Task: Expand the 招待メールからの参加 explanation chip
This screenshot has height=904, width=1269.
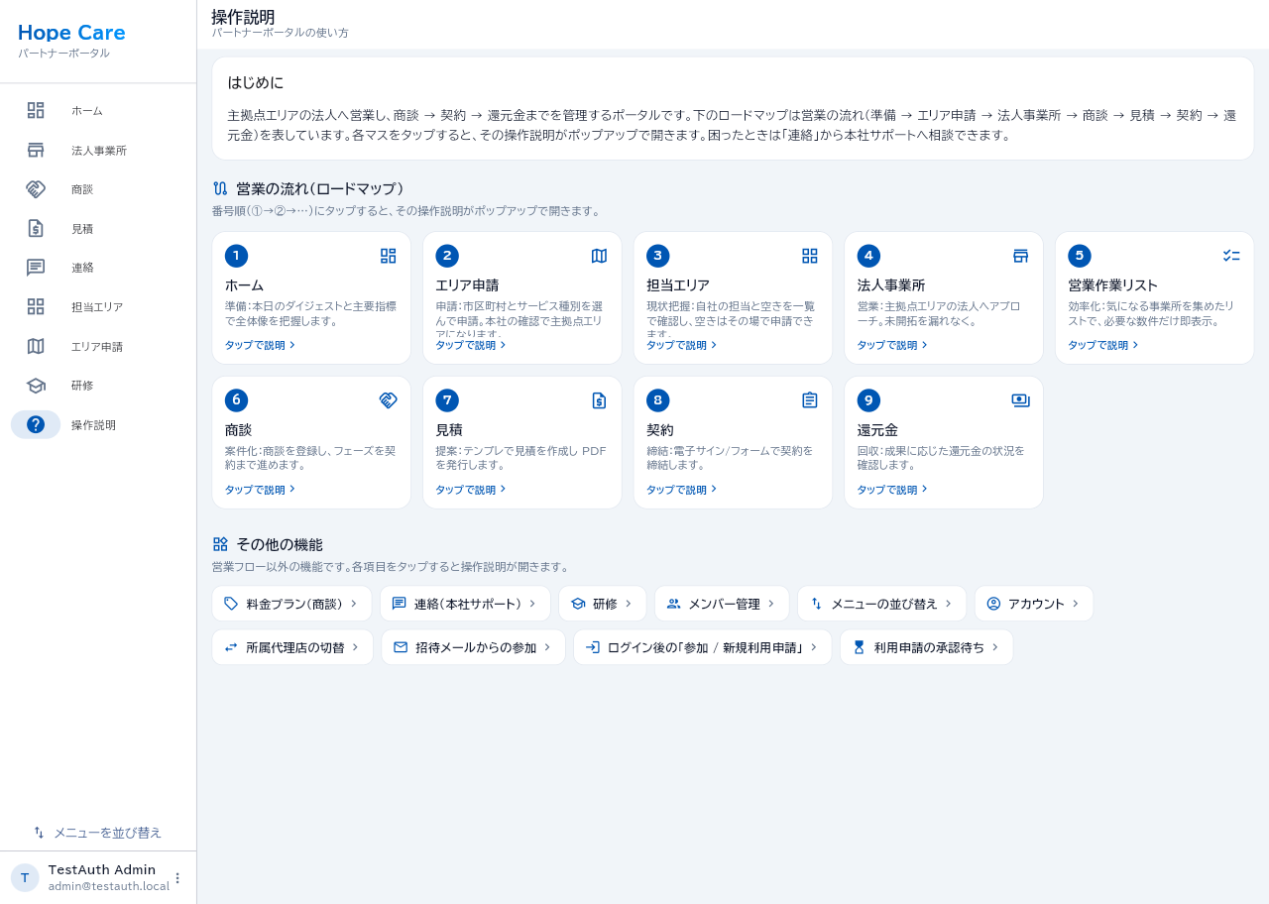Action: [x=473, y=647]
